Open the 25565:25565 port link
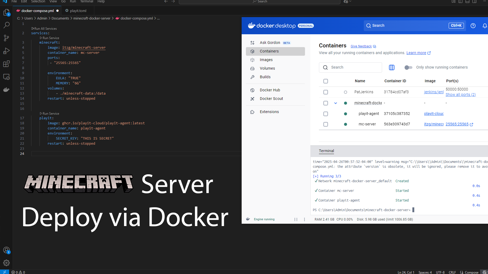 coord(457,124)
